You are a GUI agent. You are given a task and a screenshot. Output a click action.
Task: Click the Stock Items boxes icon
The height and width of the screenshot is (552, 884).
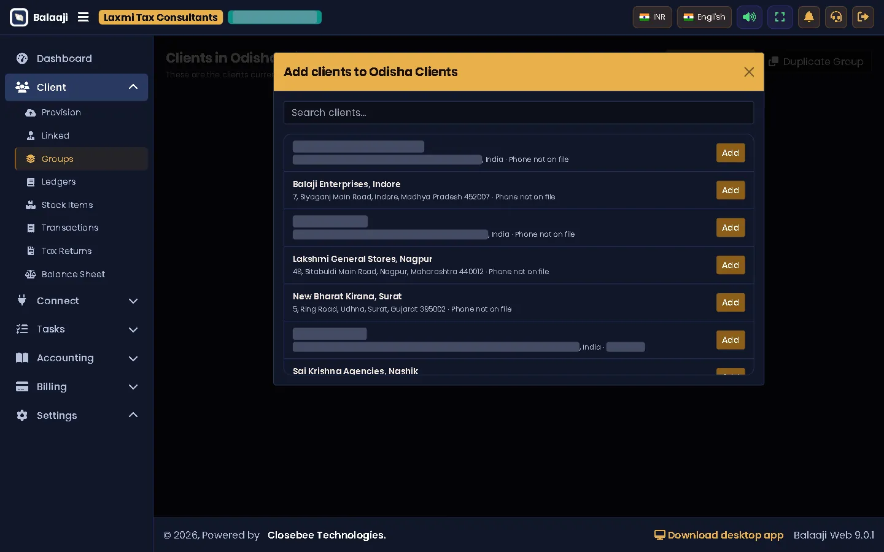[31, 205]
